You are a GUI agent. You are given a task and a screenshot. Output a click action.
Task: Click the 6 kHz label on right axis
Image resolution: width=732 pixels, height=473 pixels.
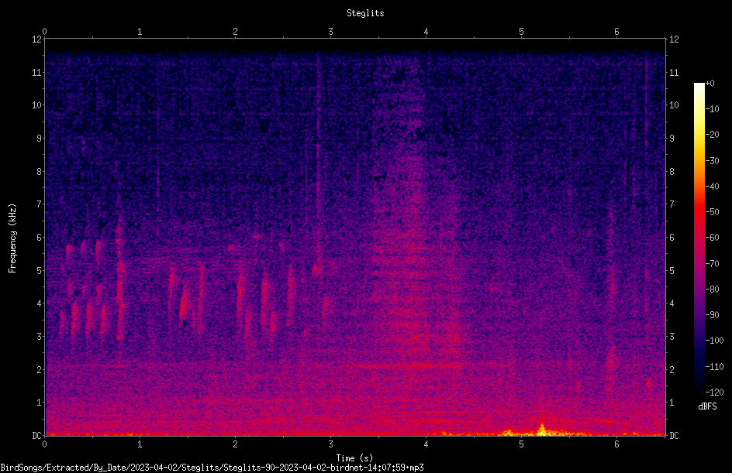[x=672, y=237]
